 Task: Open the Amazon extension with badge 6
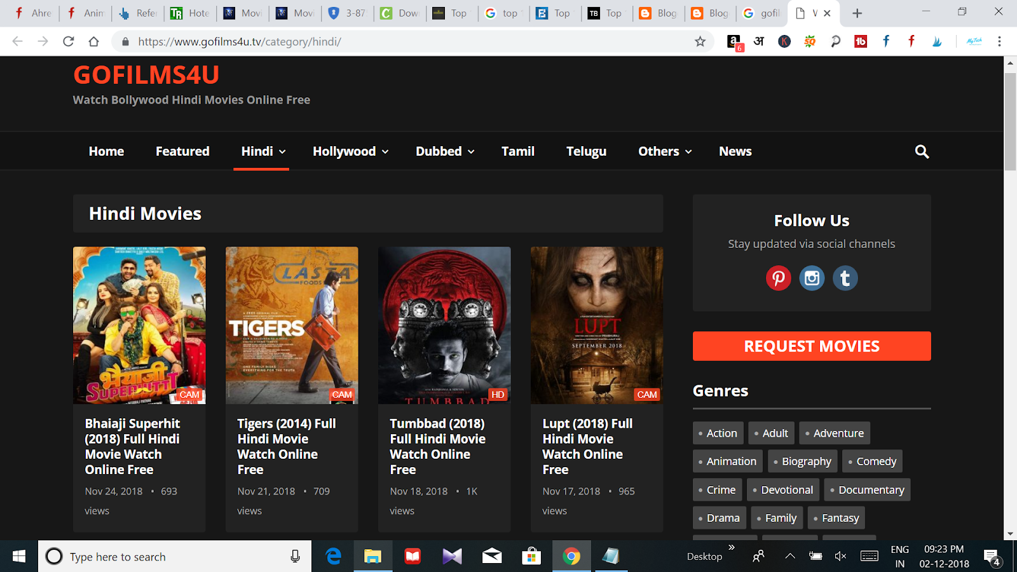click(x=734, y=42)
